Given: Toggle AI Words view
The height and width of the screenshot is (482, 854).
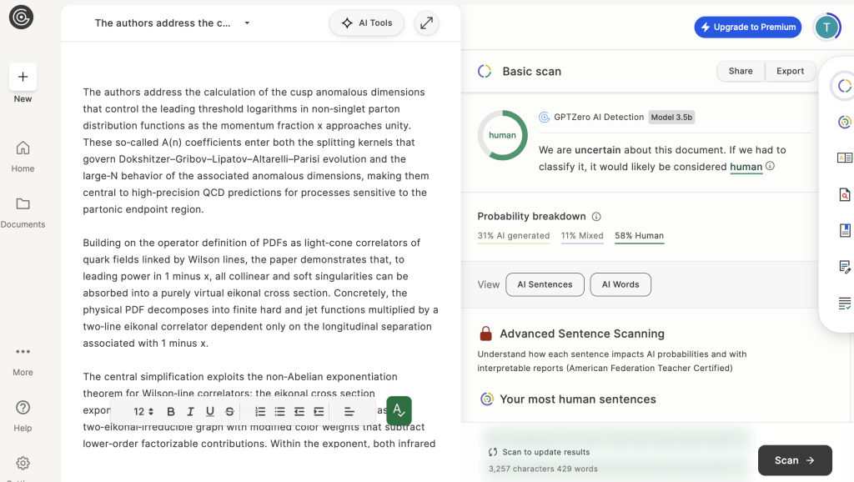Looking at the screenshot, I should [x=620, y=284].
